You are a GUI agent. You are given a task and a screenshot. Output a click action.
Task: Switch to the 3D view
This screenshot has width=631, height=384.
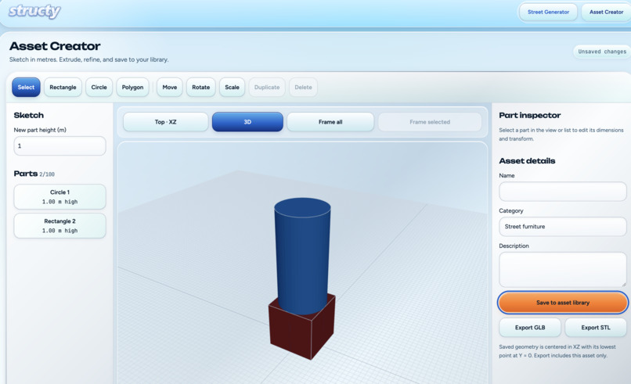tap(247, 122)
